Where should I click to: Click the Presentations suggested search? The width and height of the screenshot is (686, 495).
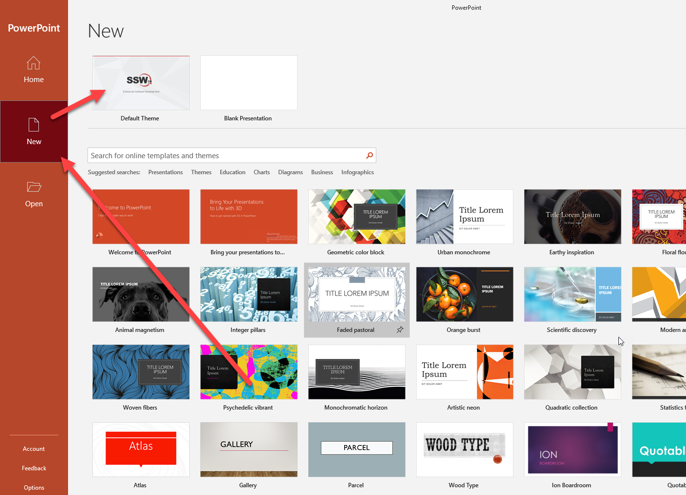pyautogui.click(x=165, y=172)
